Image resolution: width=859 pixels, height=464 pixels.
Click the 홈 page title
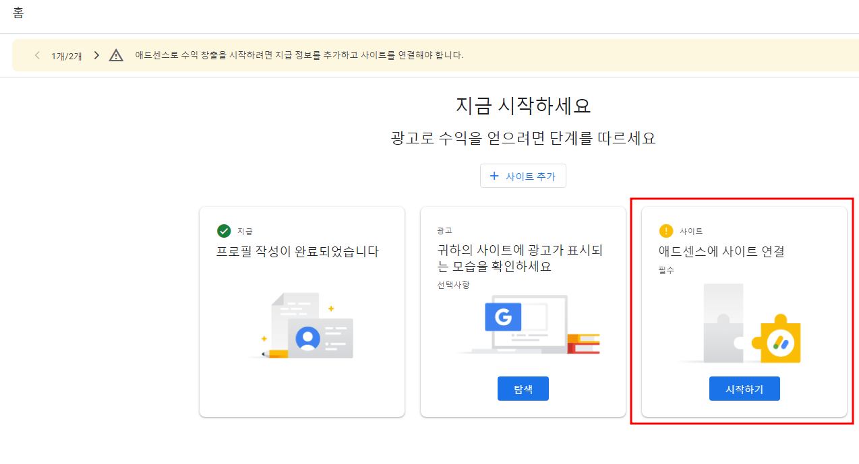18,13
